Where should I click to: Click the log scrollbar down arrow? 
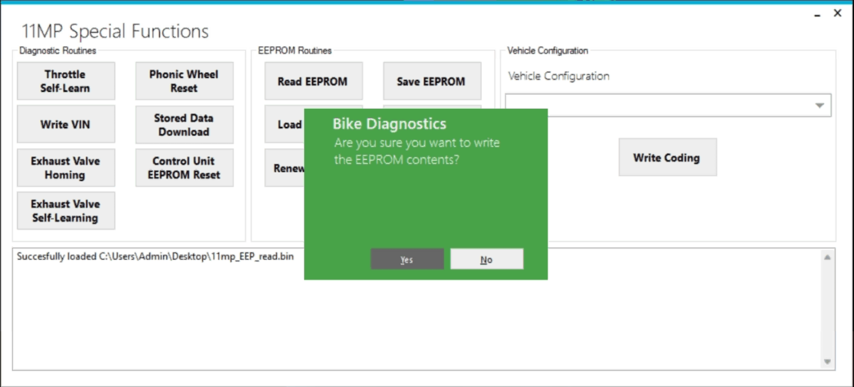(x=827, y=362)
